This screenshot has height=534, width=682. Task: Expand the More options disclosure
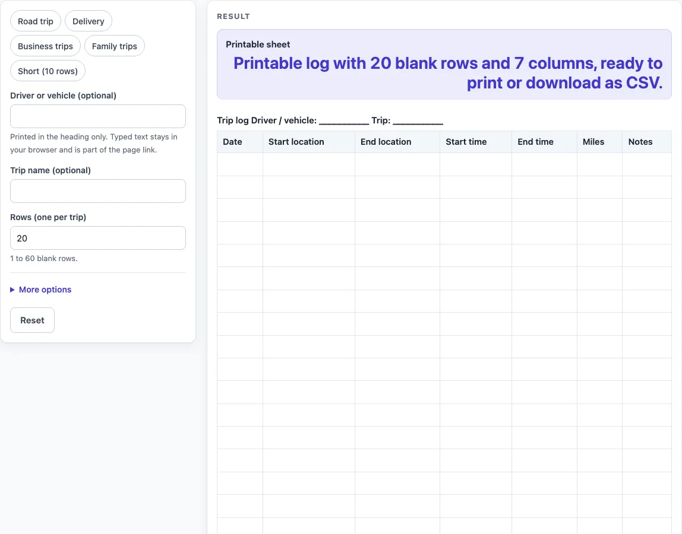coord(41,290)
